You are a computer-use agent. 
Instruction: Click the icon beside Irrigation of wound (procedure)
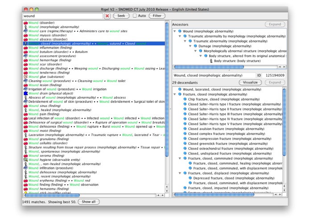point(25,89)
